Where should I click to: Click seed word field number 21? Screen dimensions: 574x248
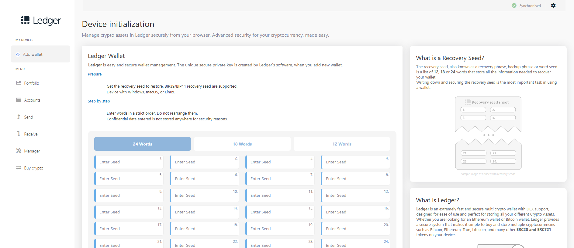(x=129, y=243)
